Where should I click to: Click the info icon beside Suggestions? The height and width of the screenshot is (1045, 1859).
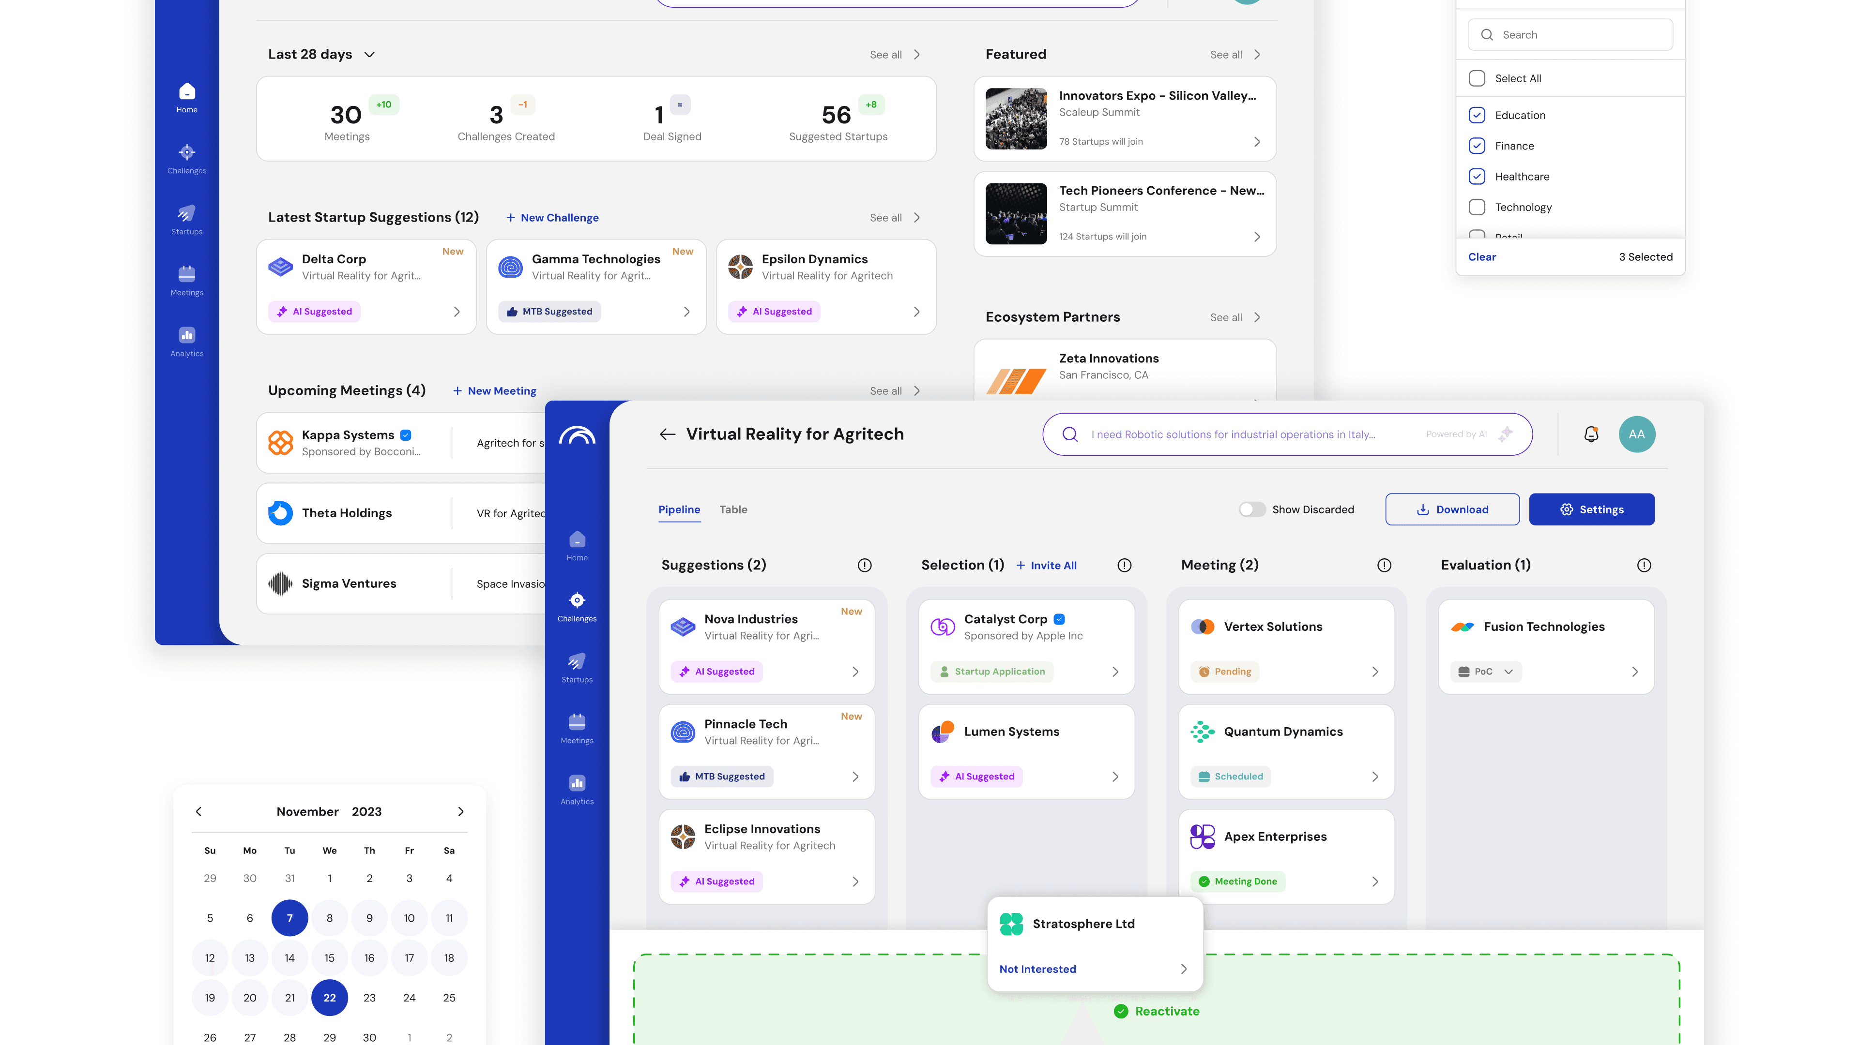click(864, 566)
